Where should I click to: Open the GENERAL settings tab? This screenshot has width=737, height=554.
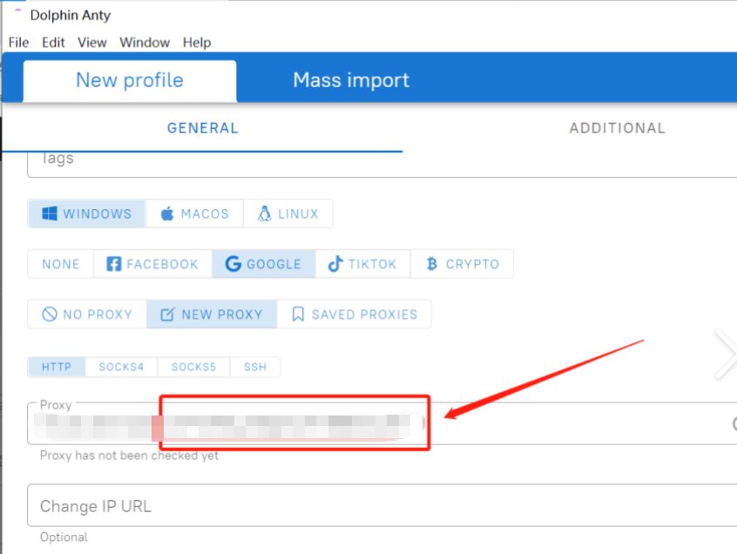tap(203, 128)
